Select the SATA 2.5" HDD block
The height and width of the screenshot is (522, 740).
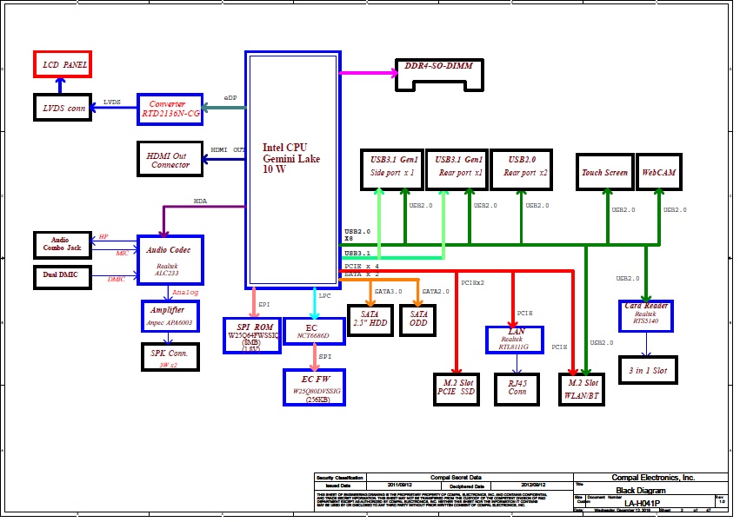[x=370, y=320]
